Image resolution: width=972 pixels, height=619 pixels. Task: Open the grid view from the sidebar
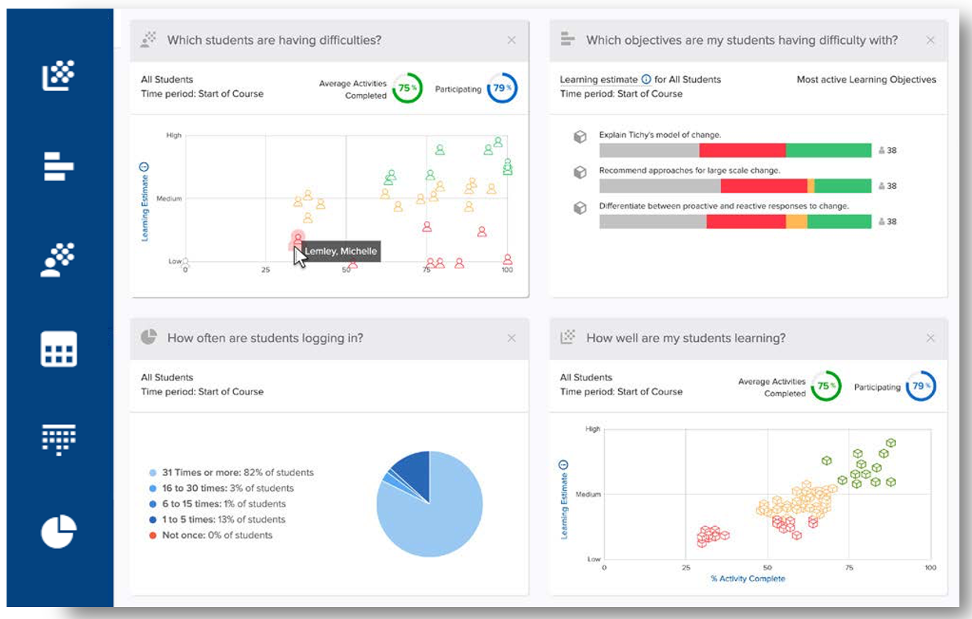click(59, 350)
